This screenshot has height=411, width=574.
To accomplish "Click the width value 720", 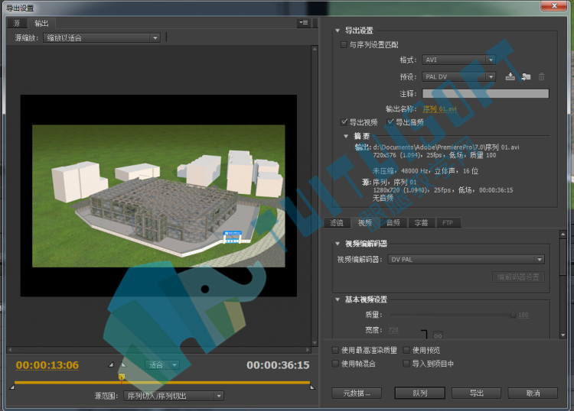I will 393,330.
